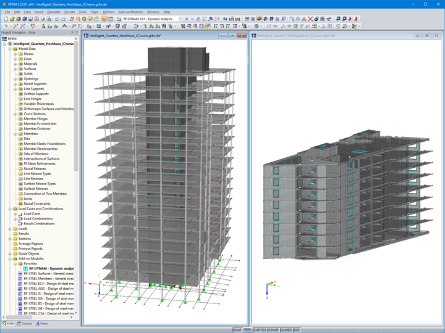Open Print Preview from the toolbar

(49, 19)
